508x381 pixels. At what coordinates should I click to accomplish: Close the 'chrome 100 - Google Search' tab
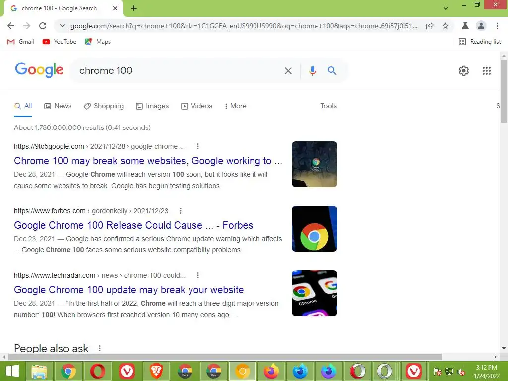pyautogui.click(x=115, y=8)
